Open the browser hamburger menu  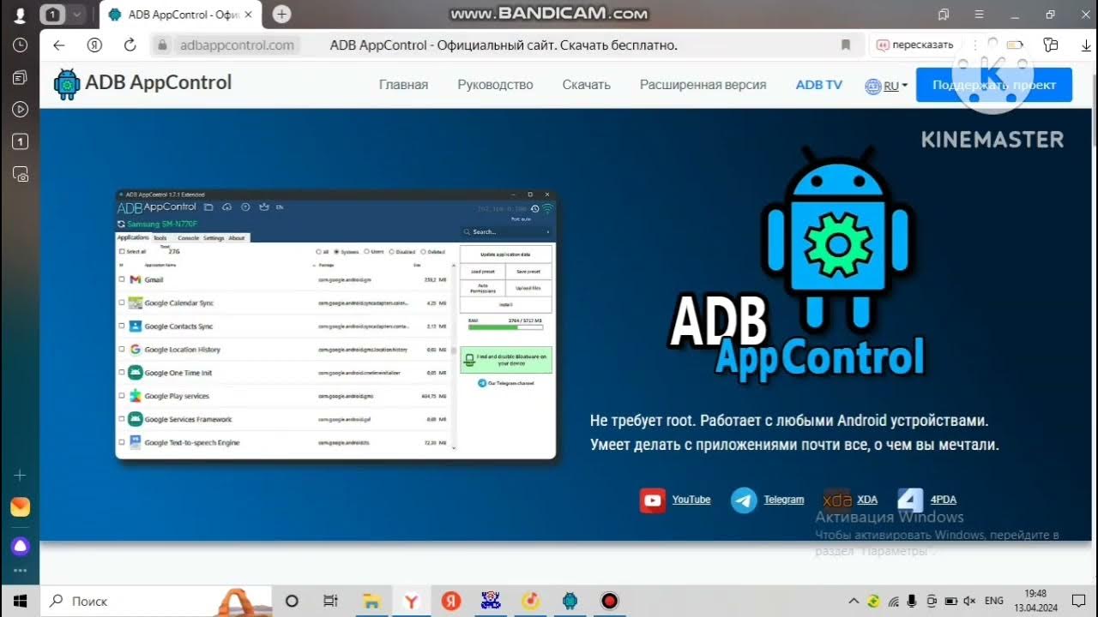pos(980,15)
